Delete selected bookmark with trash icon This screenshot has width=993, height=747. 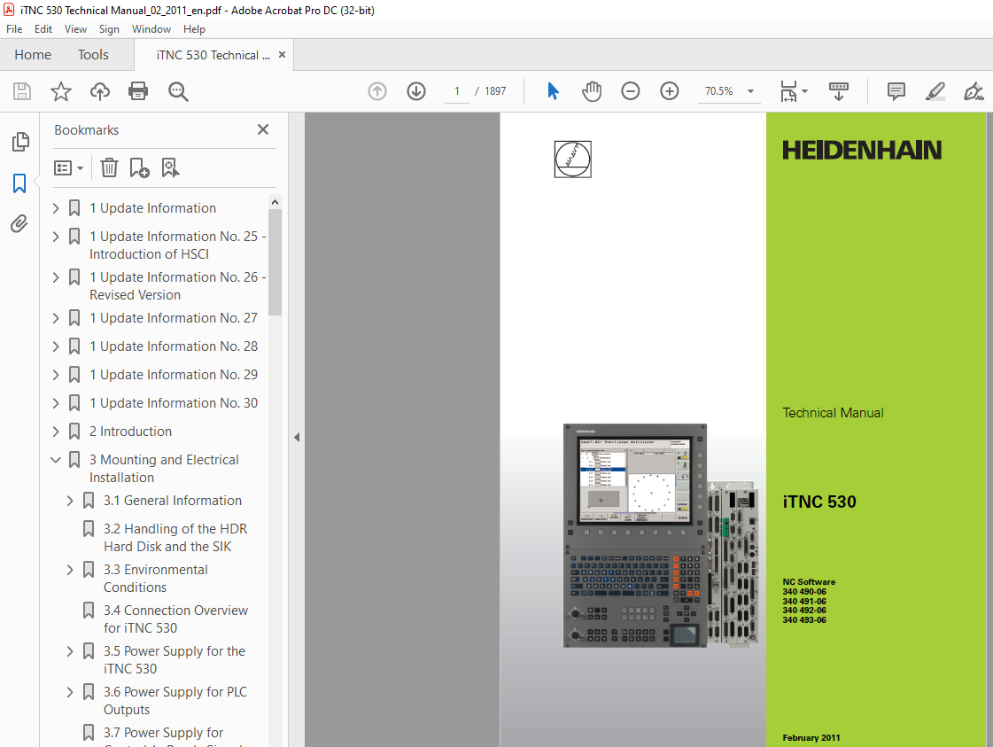(110, 167)
